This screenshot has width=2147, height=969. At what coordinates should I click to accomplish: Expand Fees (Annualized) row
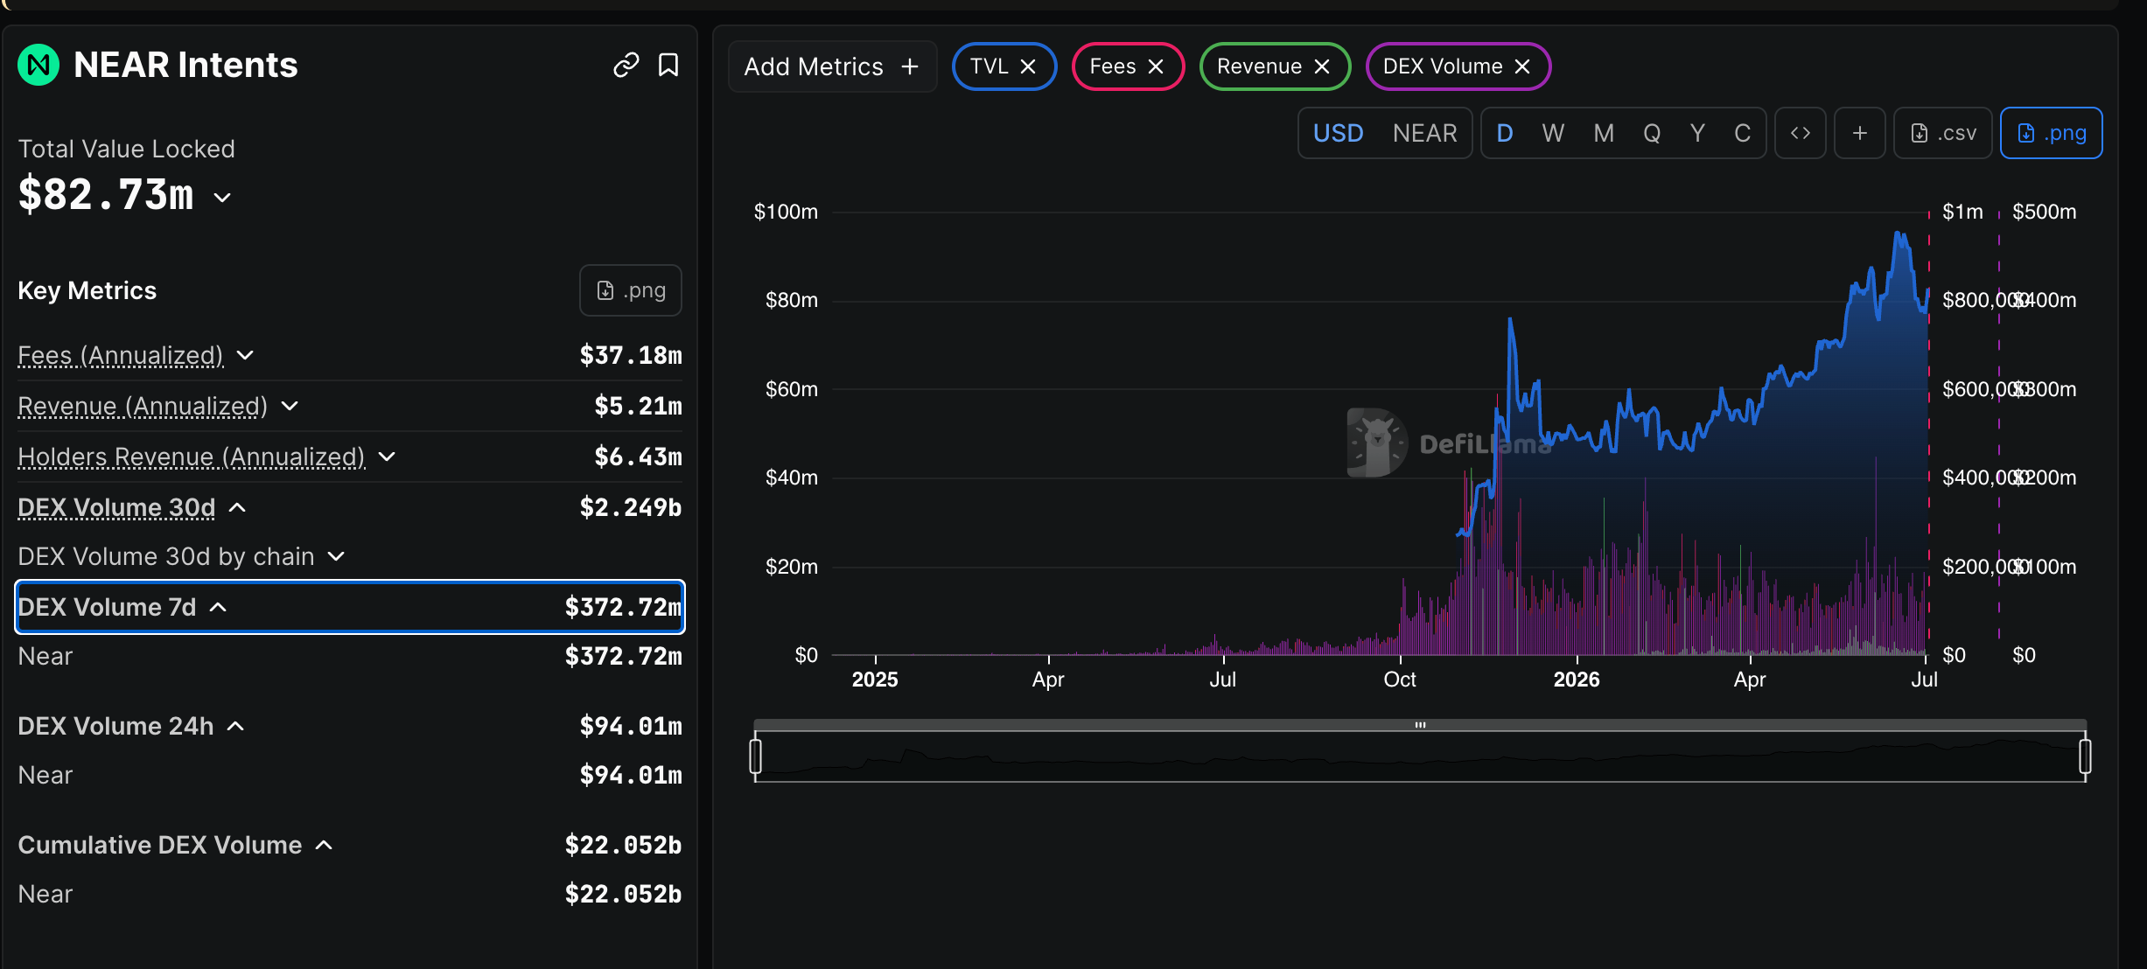pos(245,355)
